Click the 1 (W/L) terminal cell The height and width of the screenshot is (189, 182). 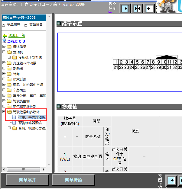tap(65, 157)
